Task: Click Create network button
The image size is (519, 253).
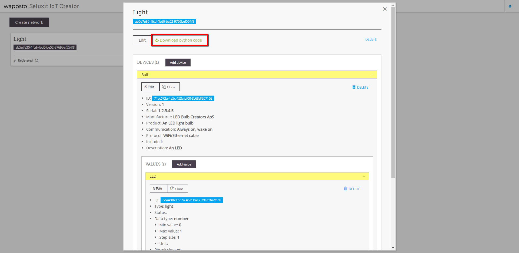Action: [29, 22]
